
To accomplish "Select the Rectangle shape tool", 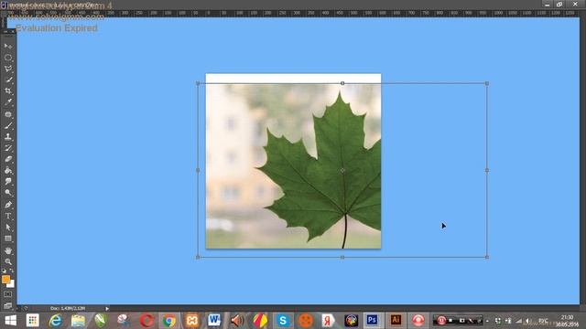I will pyautogui.click(x=8, y=239).
